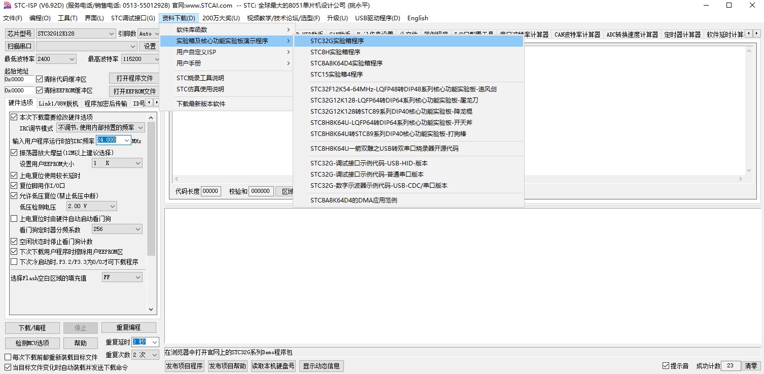Select STC32G实验箱程序 submenu entry
Image resolution: width=764 pixels, height=374 pixels.
coord(408,41)
